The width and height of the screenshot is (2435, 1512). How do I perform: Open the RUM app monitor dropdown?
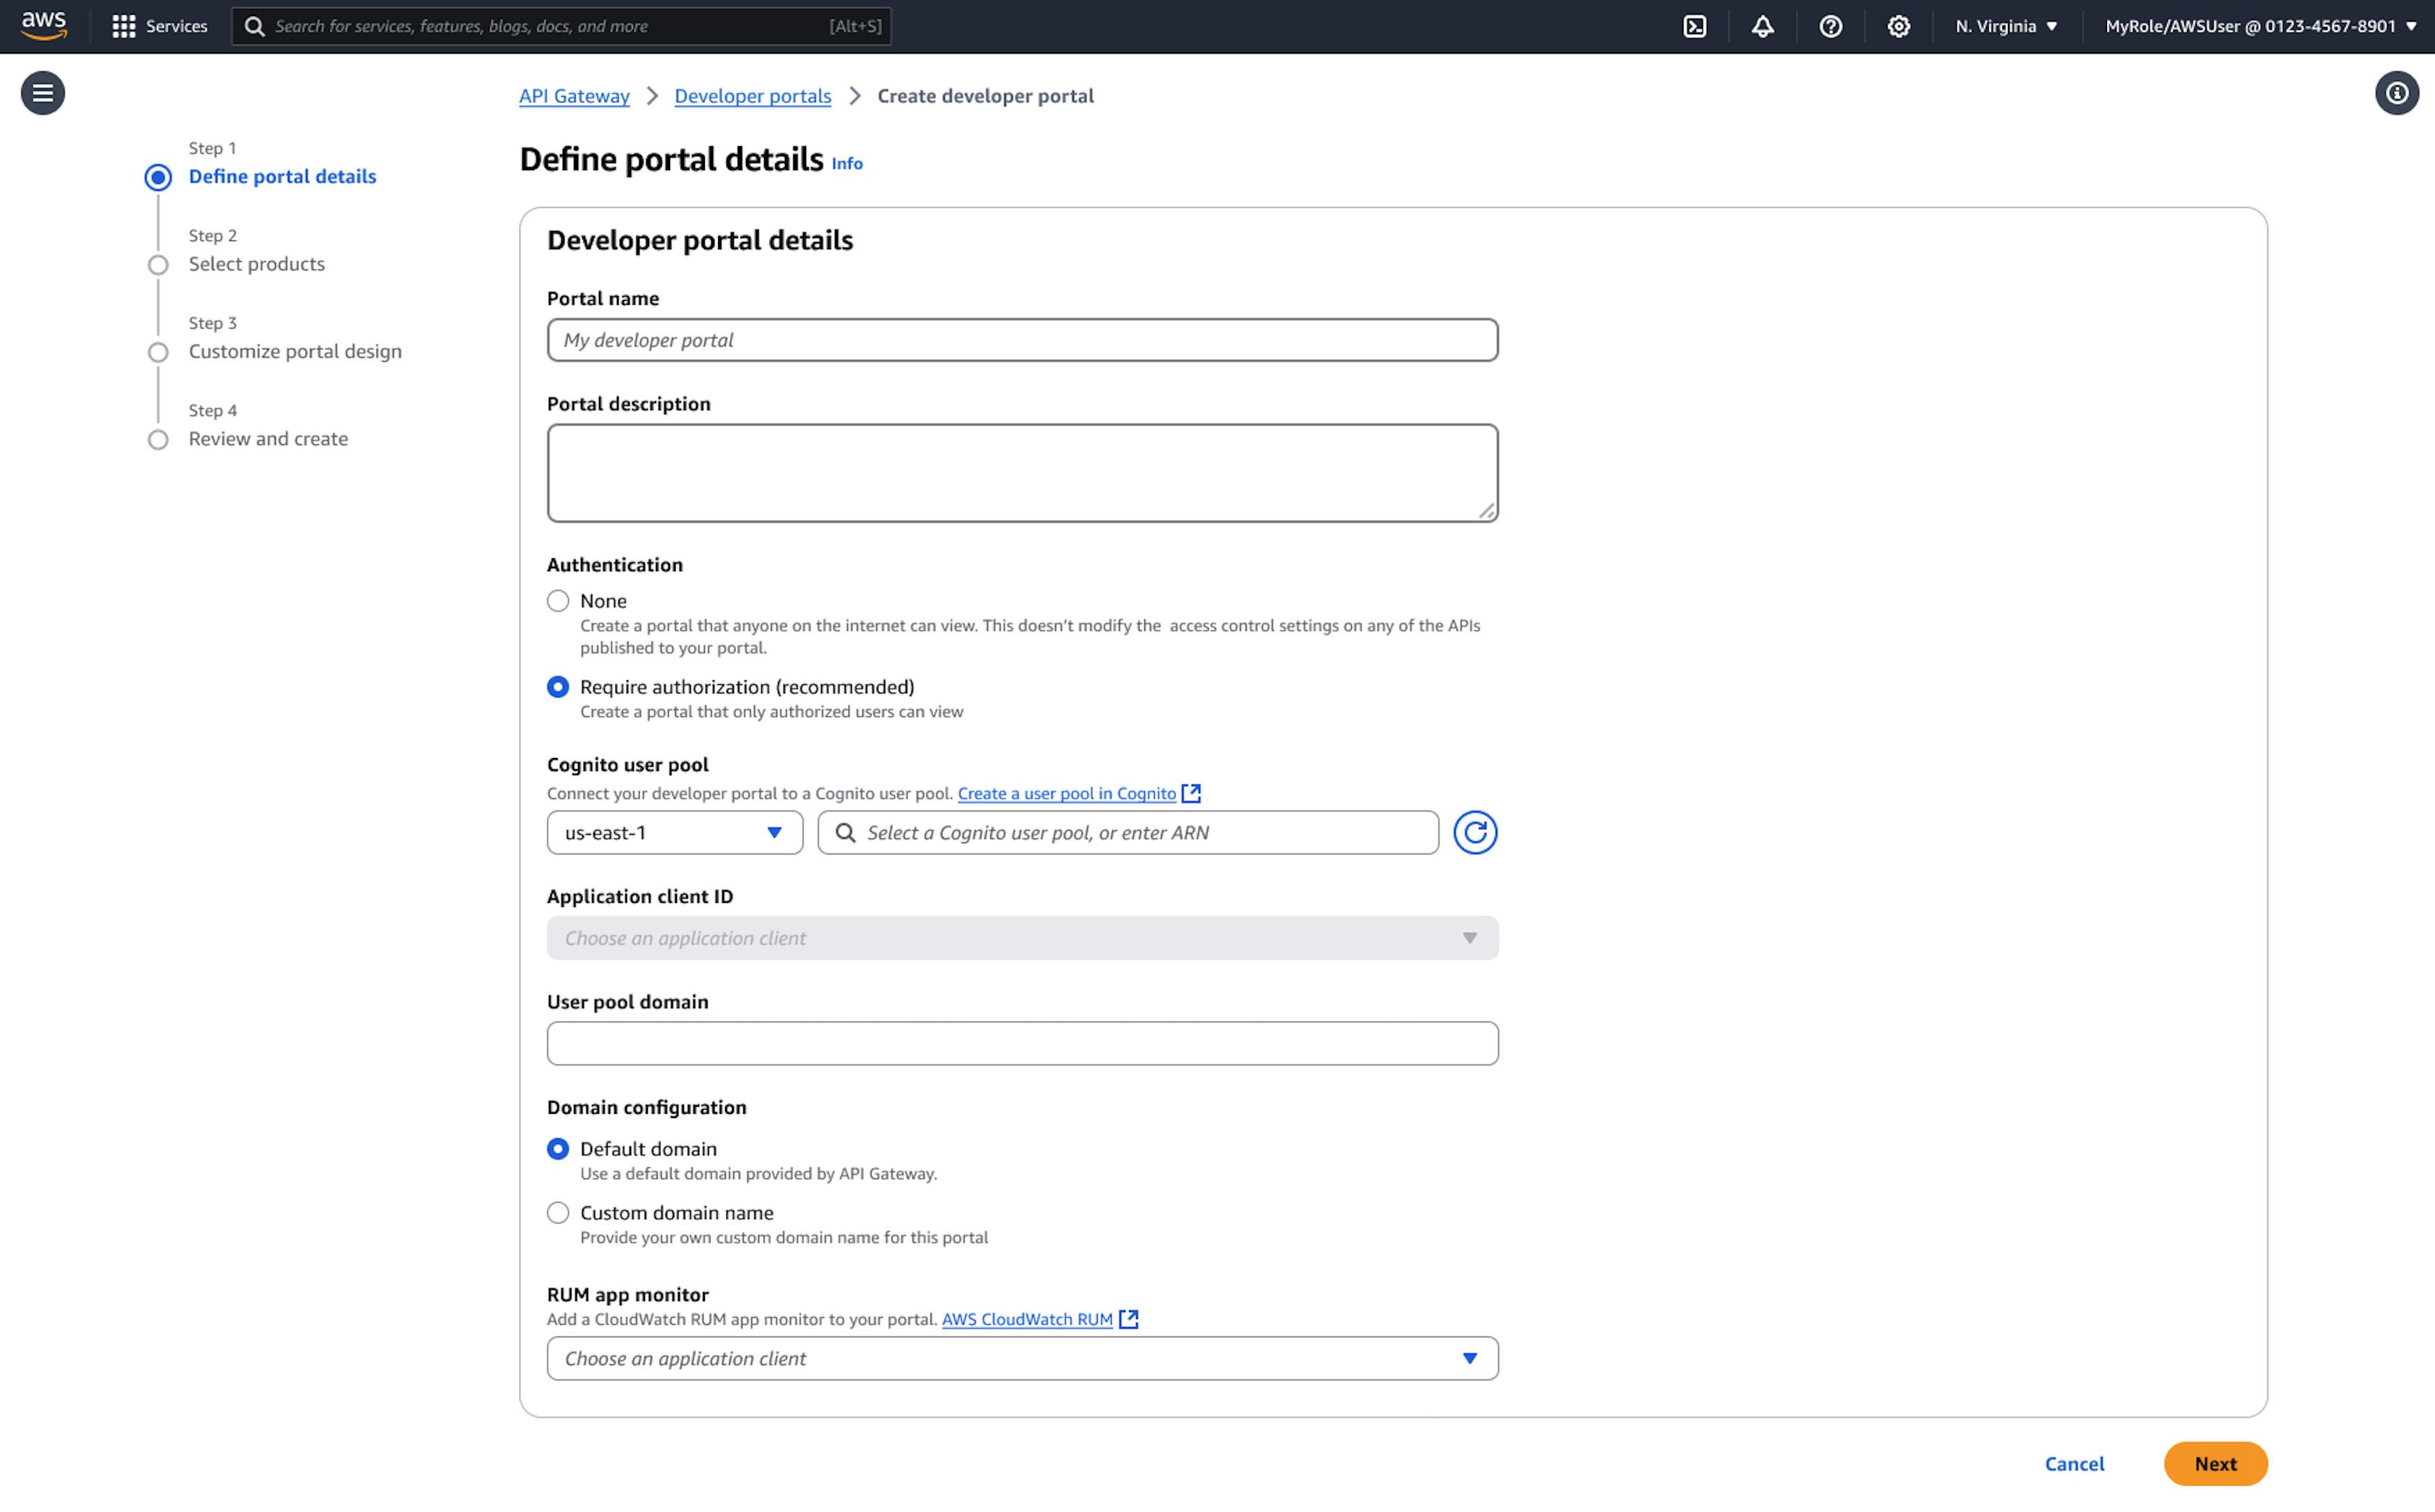click(1021, 1358)
